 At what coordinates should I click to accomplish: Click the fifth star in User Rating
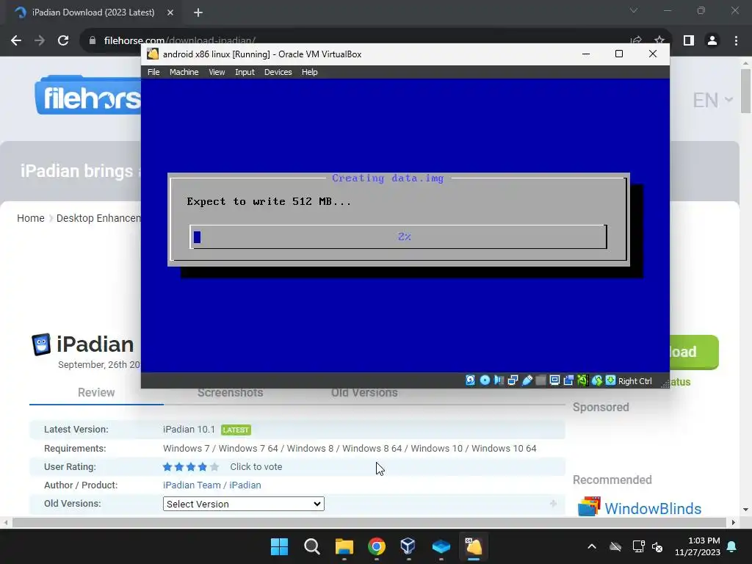pyautogui.click(x=214, y=466)
